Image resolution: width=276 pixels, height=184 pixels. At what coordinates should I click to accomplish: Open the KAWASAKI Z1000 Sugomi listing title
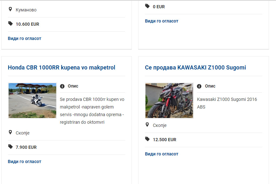coord(195,68)
